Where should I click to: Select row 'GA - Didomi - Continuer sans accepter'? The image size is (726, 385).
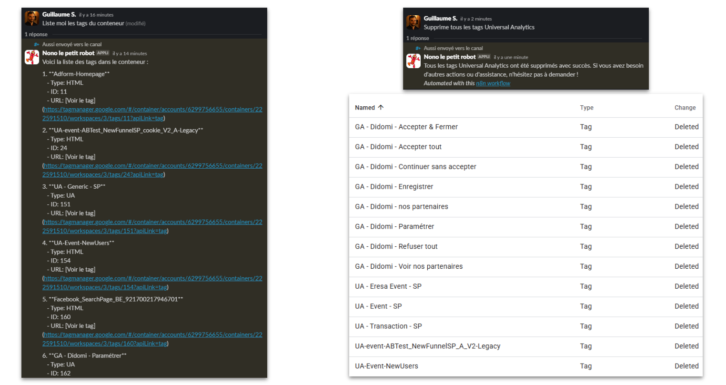pyautogui.click(x=526, y=167)
